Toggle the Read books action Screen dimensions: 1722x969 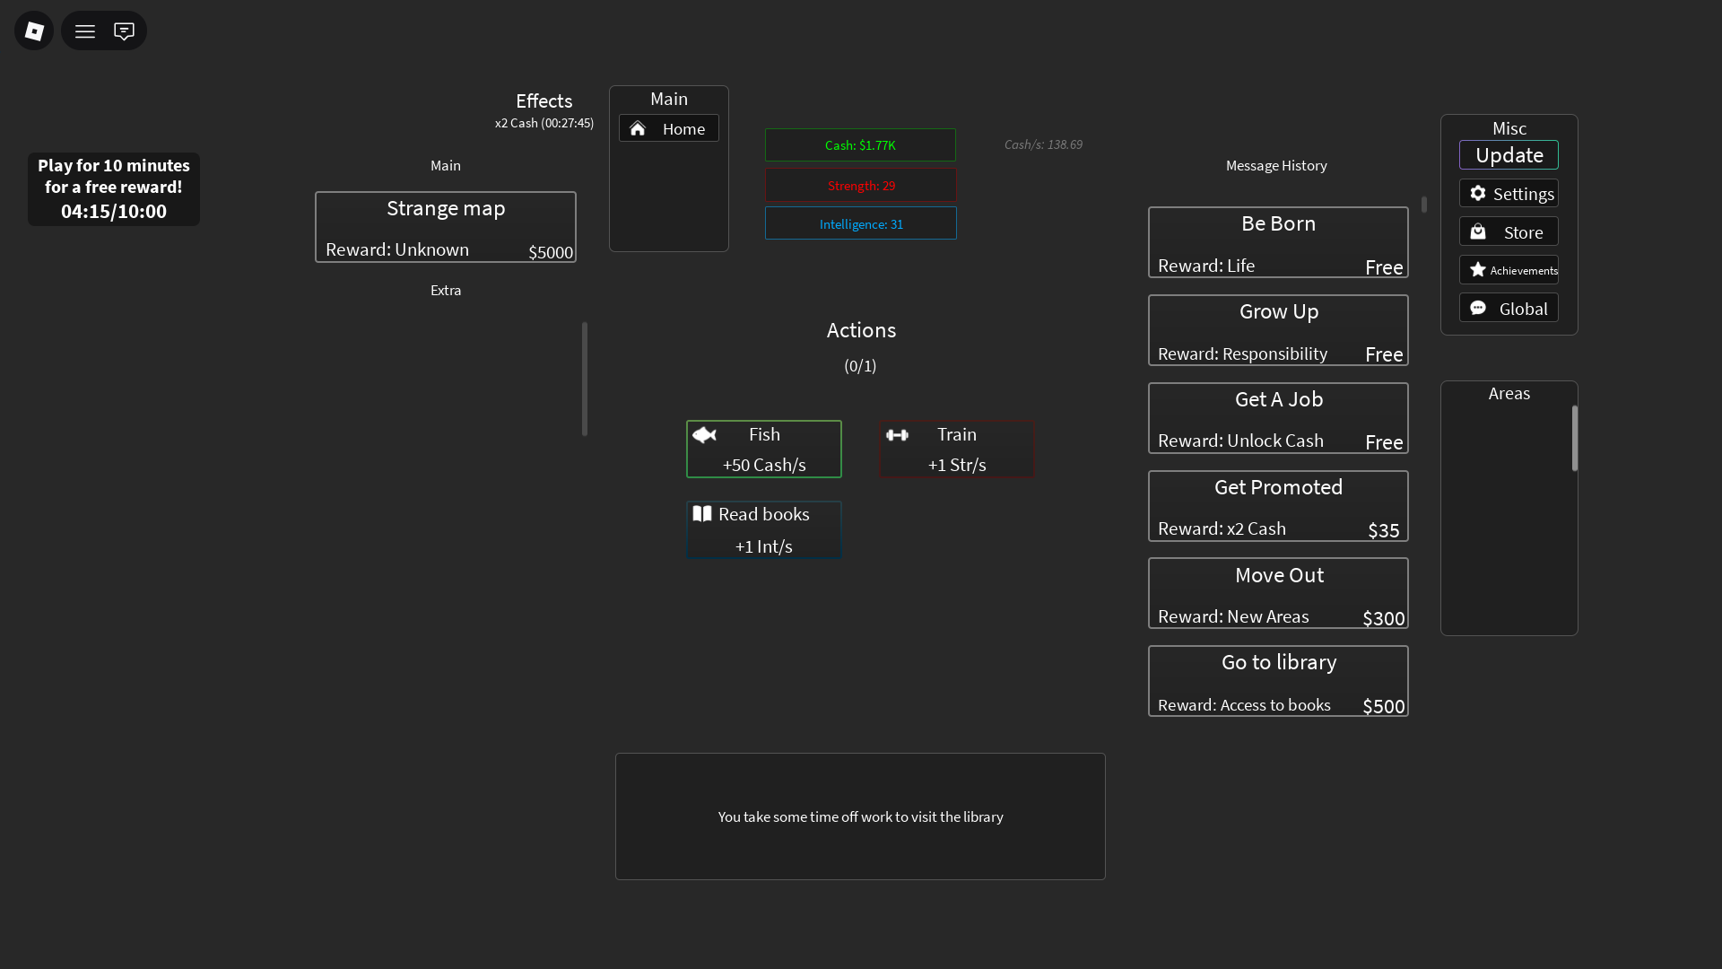pyautogui.click(x=764, y=529)
